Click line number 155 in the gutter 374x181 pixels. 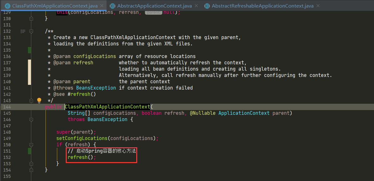coord(7,176)
